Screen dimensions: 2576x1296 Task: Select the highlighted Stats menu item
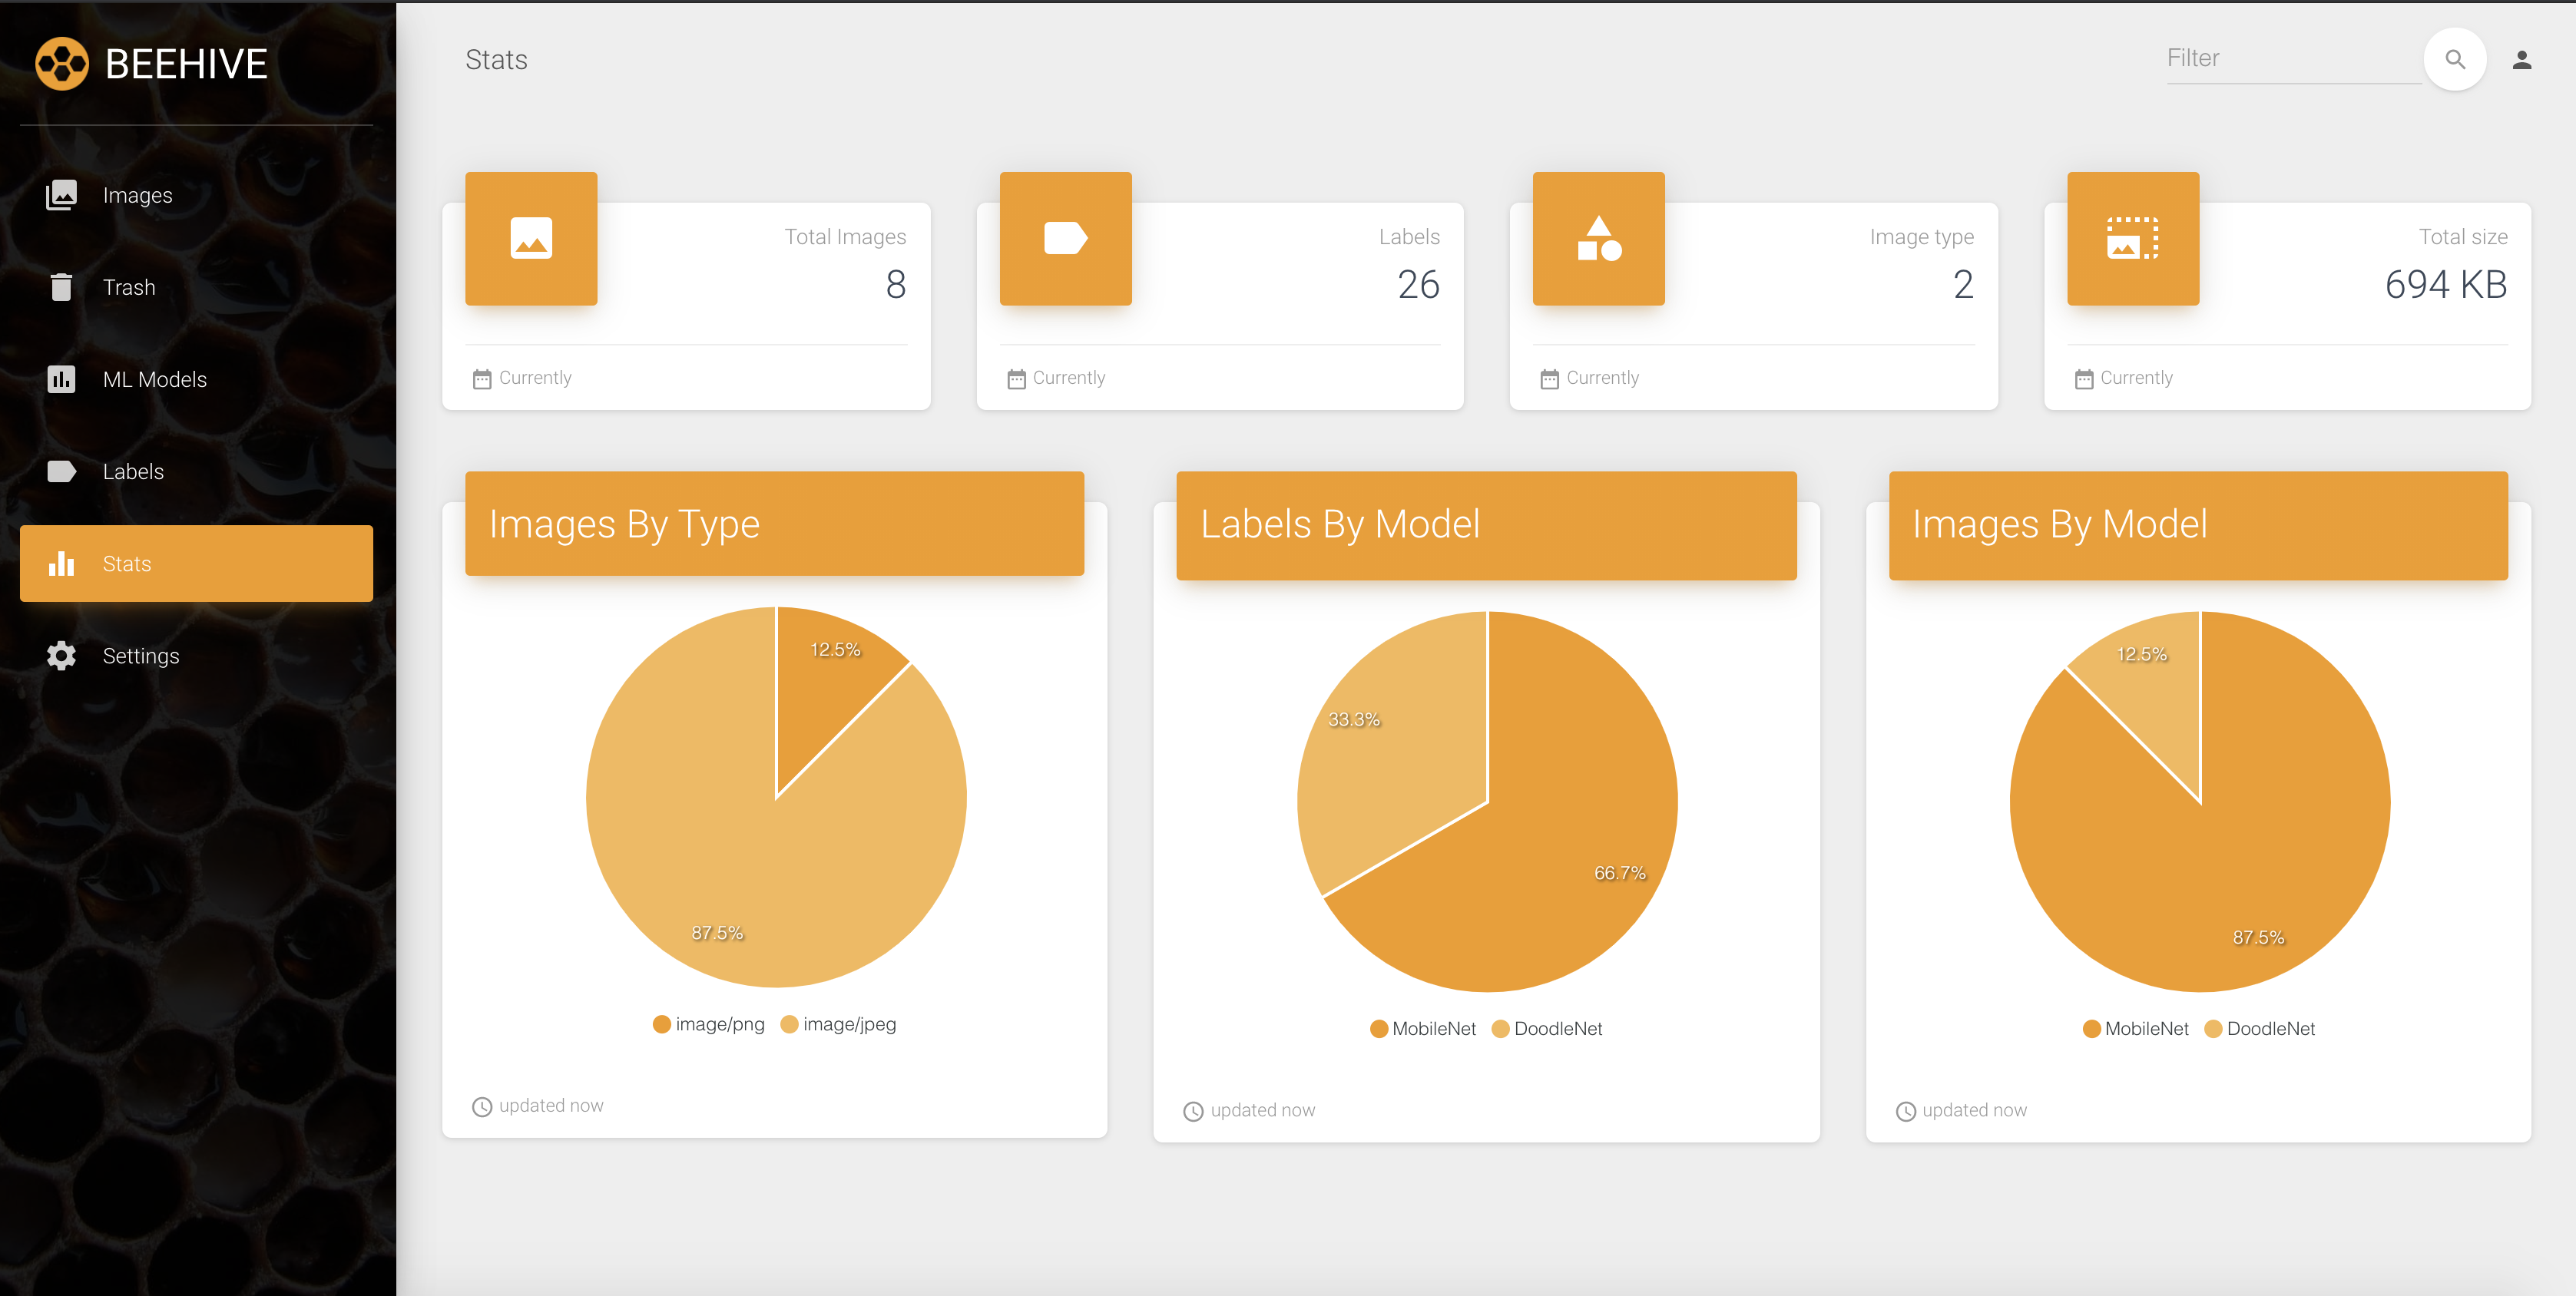coord(196,564)
